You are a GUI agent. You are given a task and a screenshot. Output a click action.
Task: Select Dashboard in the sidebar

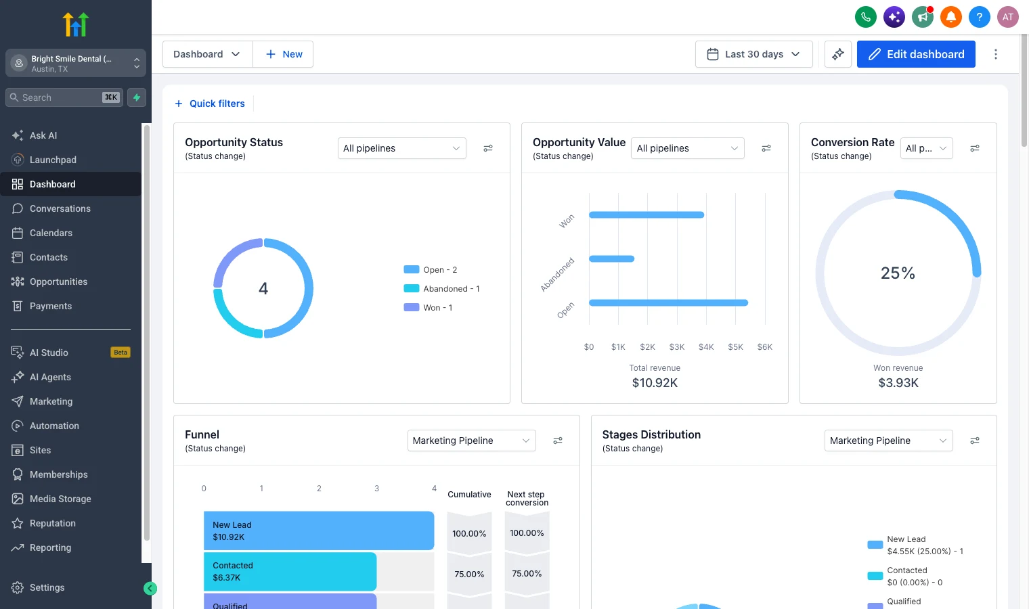(71, 184)
